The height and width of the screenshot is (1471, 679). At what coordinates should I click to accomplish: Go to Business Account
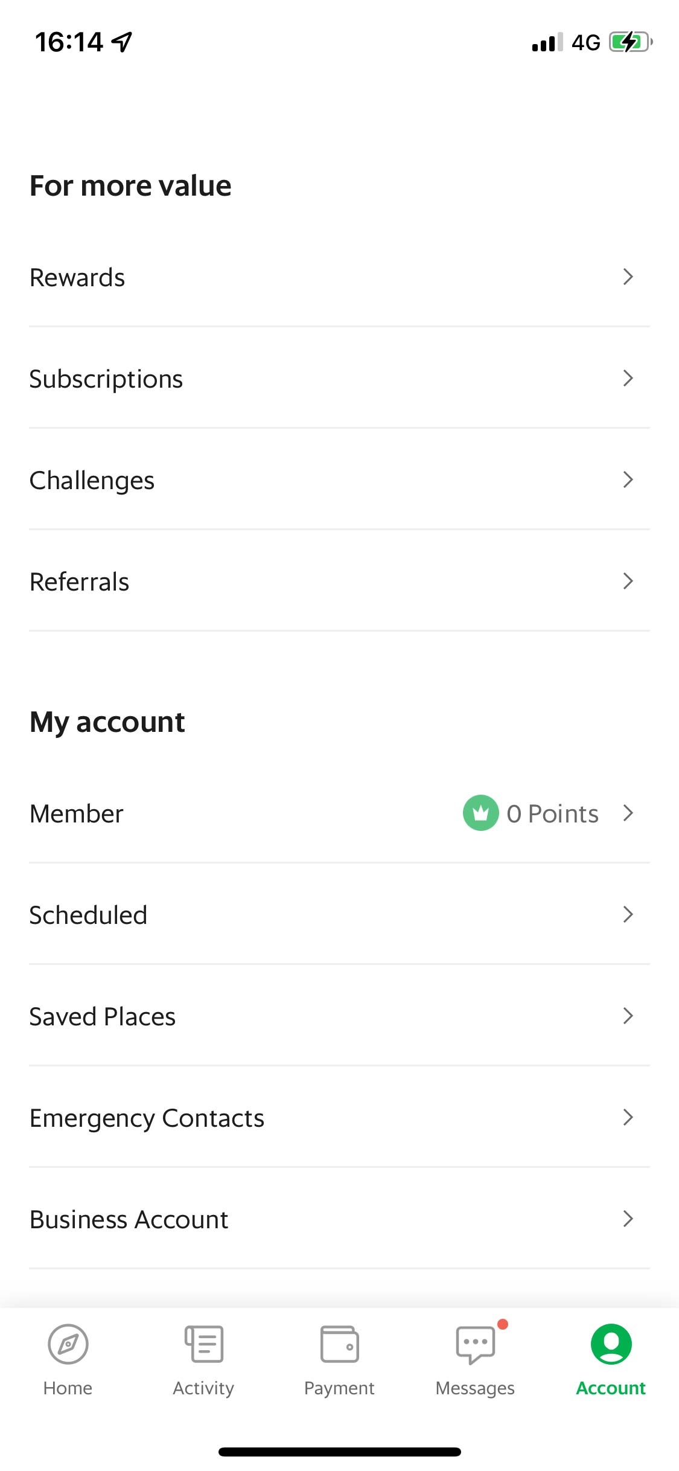pyautogui.click(x=129, y=1219)
